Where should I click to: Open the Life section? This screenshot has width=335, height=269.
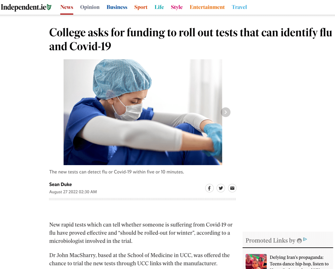click(x=159, y=7)
